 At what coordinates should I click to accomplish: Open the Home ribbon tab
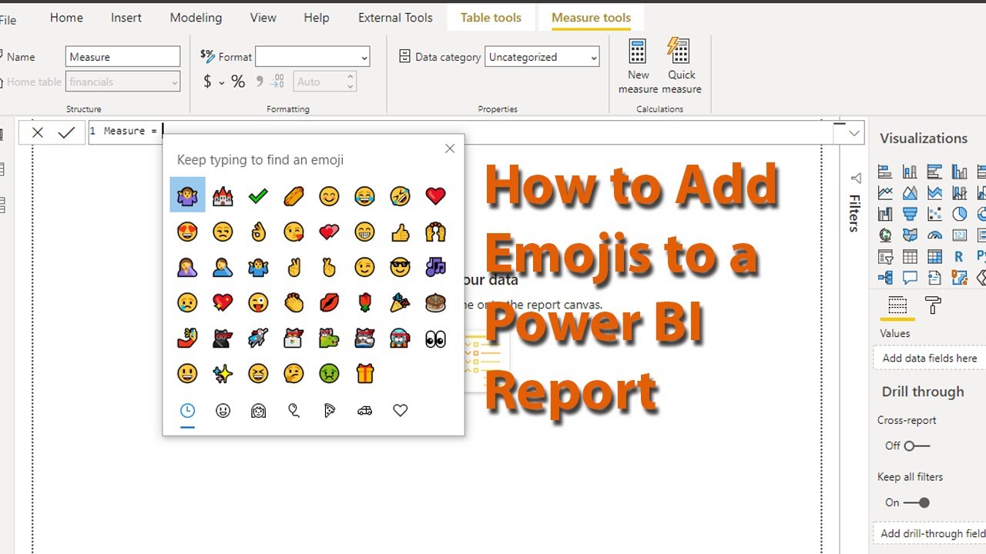[x=66, y=18]
